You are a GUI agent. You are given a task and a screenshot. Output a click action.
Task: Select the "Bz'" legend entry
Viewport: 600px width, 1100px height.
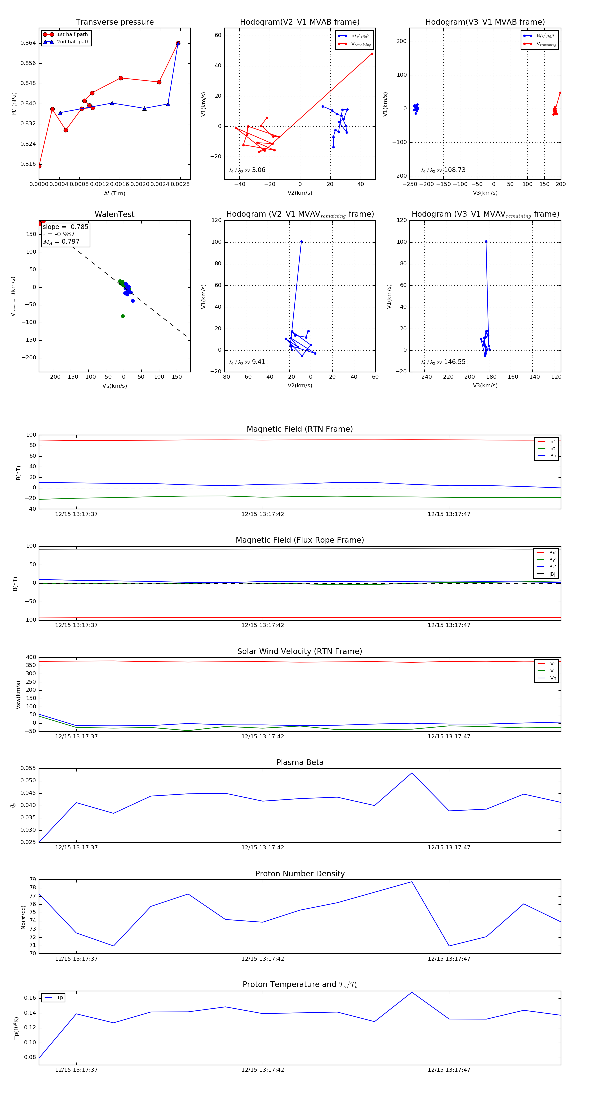click(546, 567)
